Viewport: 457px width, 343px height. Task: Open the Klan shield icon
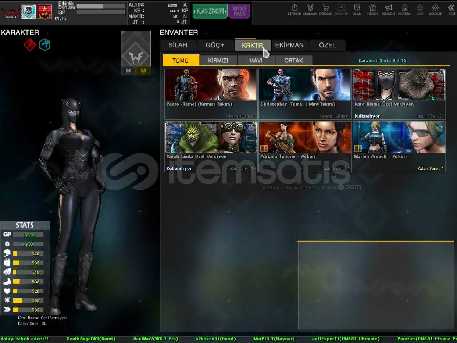(357, 10)
